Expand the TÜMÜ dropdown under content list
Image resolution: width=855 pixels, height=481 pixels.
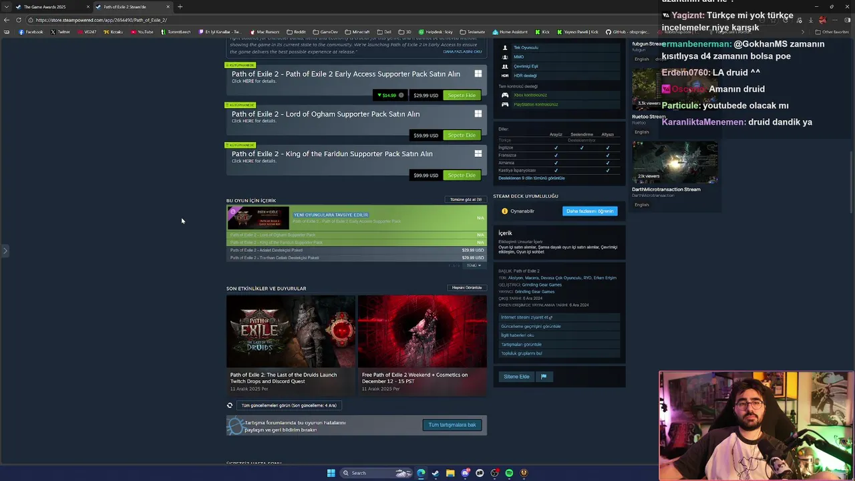(474, 266)
